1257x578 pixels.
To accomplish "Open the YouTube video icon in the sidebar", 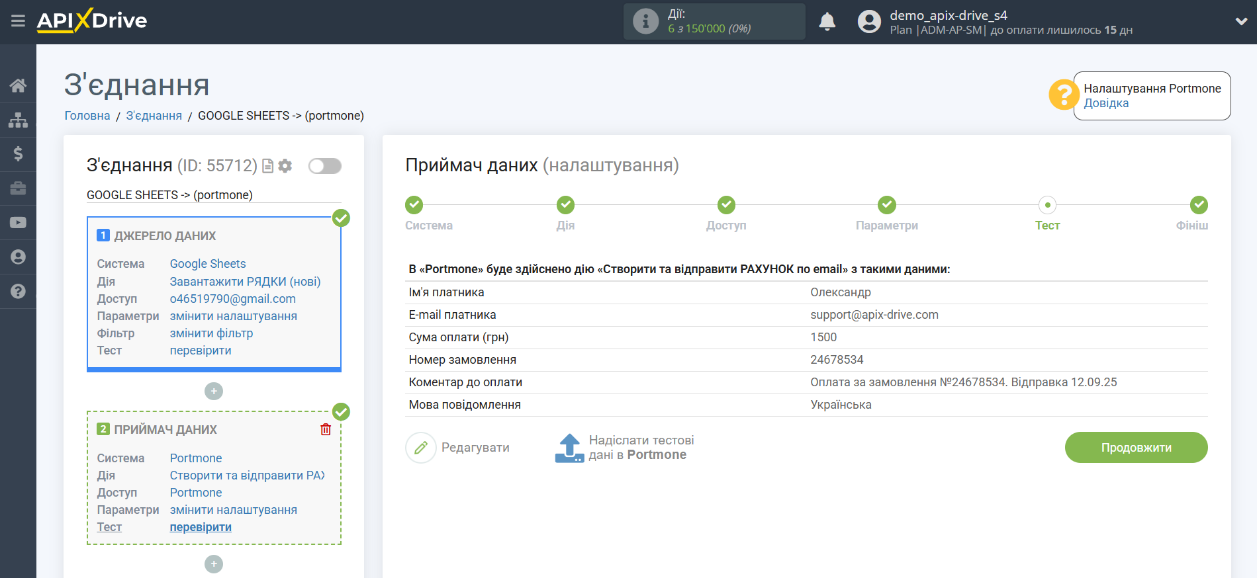I will pyautogui.click(x=18, y=223).
